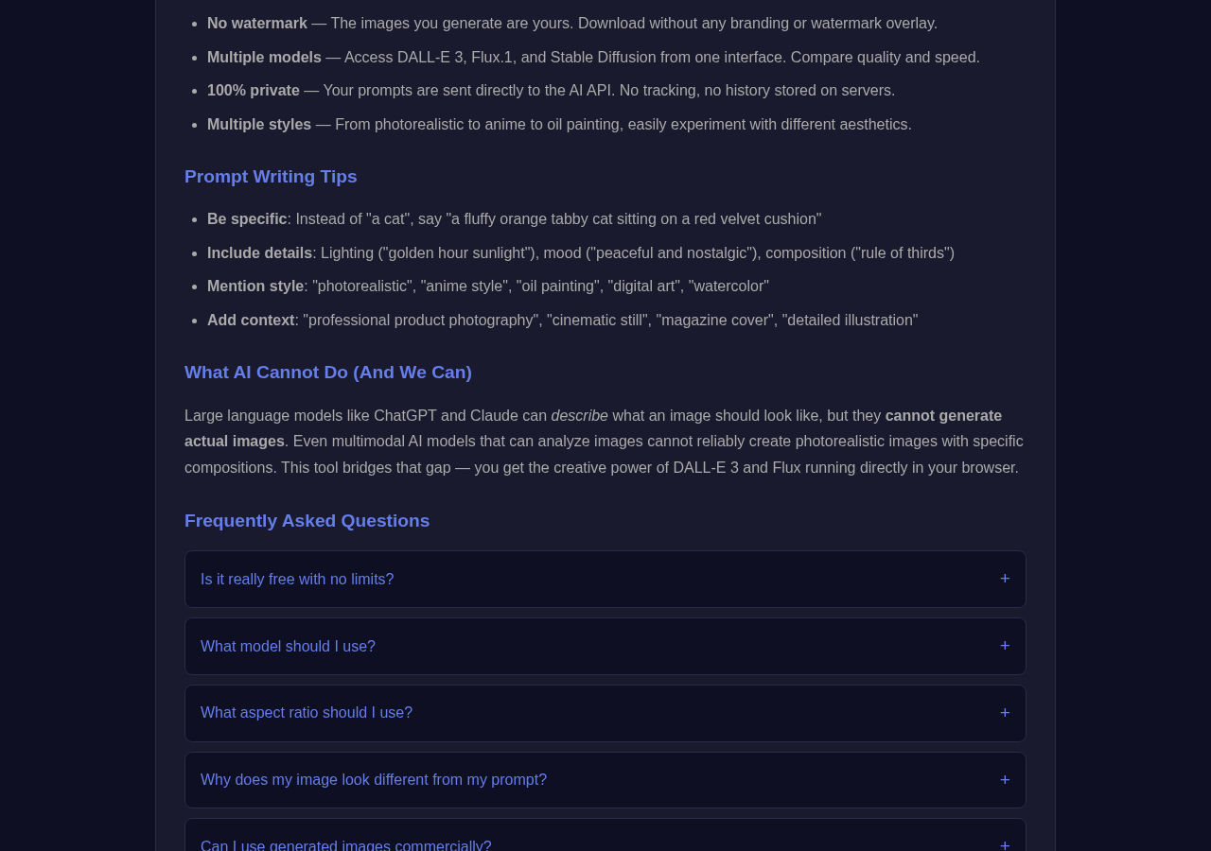Click the 'Frequently Asked Questions' heading
Viewport: 1211px width, 851px height.
coord(307,521)
